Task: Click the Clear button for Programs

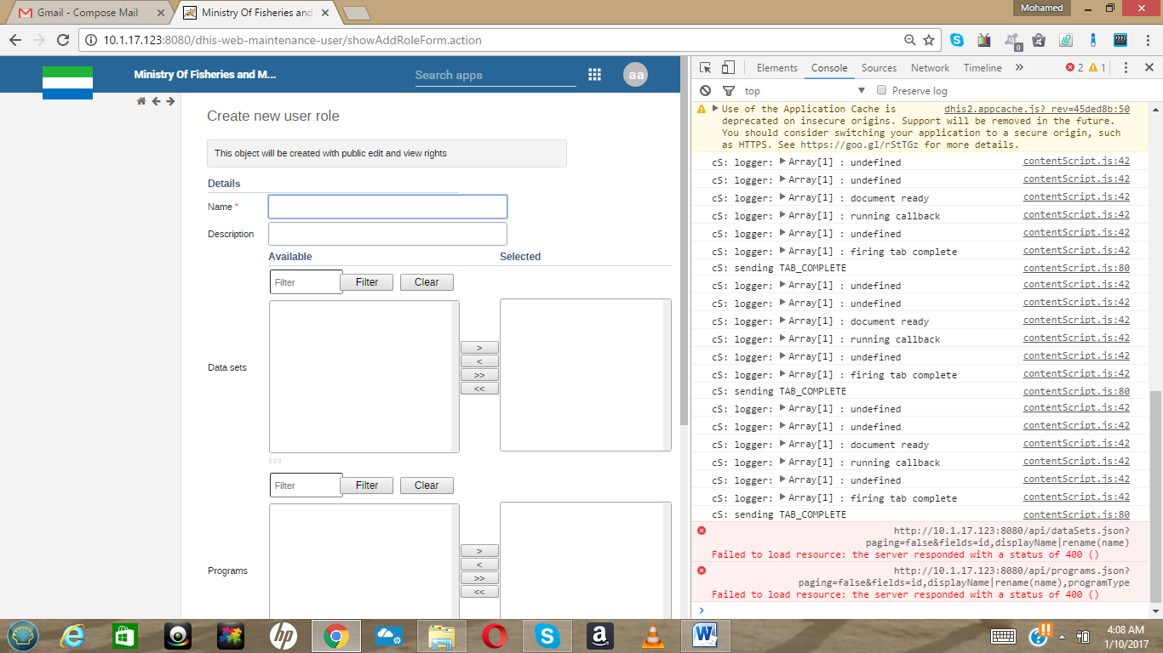Action: tap(427, 485)
